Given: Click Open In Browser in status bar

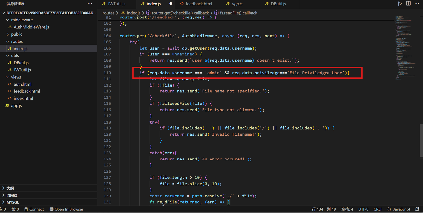Looking at the screenshot, I should click(x=66, y=209).
